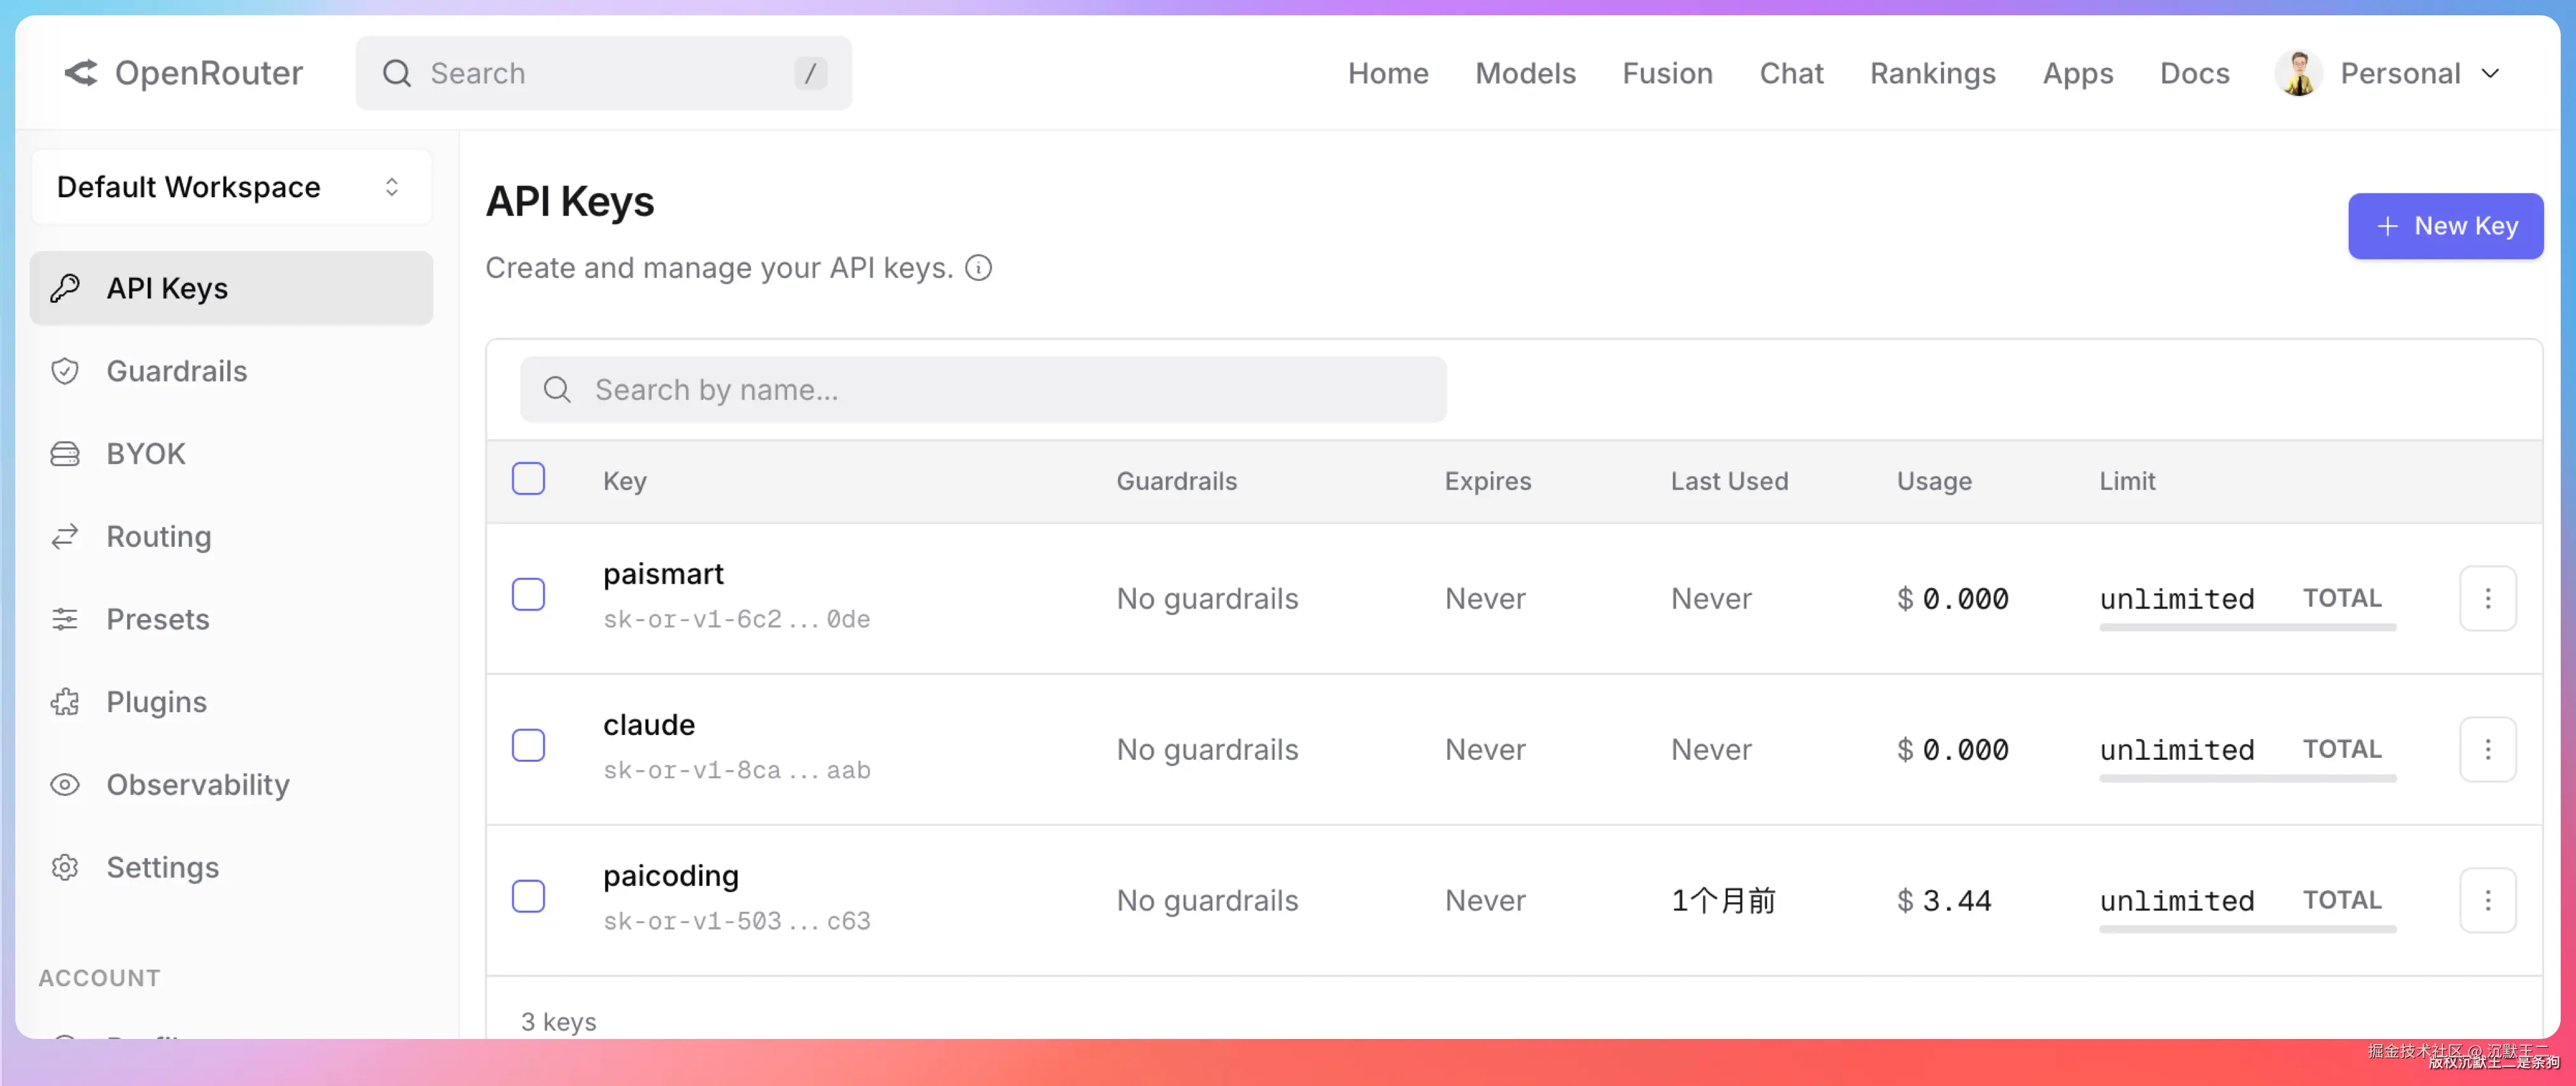Click the Settings gear icon

tap(65, 867)
